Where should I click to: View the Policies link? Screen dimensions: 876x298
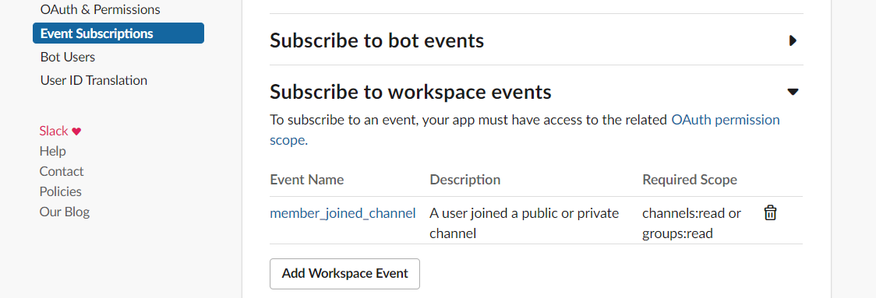click(x=60, y=191)
